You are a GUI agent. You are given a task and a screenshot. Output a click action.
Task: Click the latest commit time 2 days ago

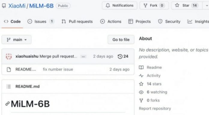point(103,56)
